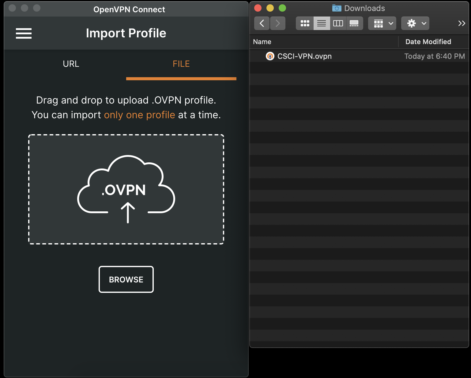This screenshot has width=471, height=378.
Task: Minimize the Downloads Finder window
Action: click(x=270, y=8)
